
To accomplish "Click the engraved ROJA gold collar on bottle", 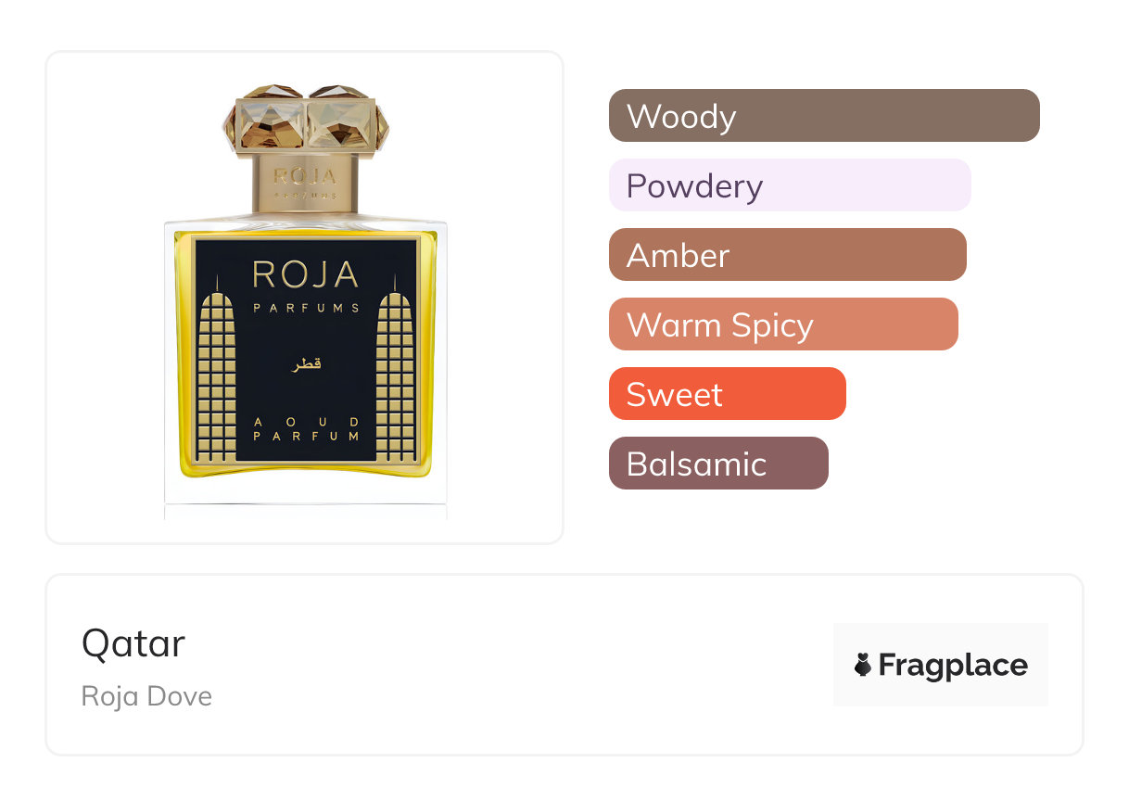I will pyautogui.click(x=306, y=182).
